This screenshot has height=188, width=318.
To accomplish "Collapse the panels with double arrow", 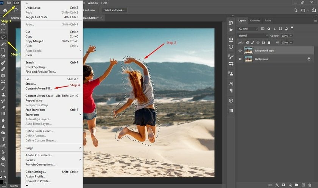I will click(x=316, y=16).
